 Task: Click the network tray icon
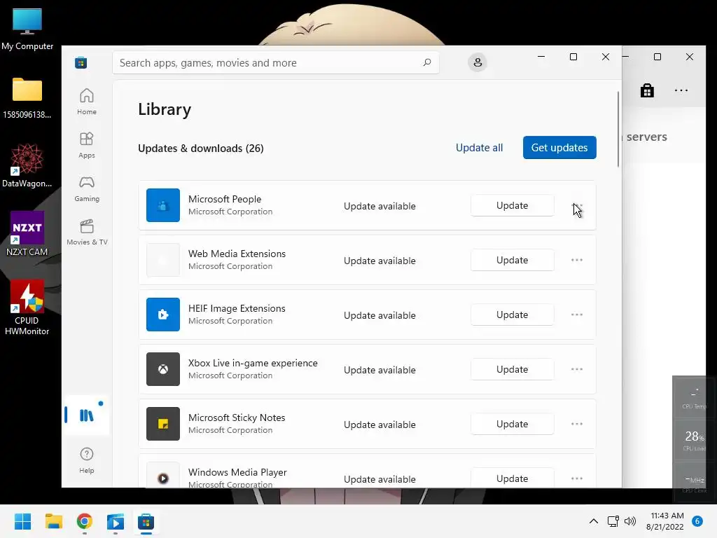[x=613, y=521]
